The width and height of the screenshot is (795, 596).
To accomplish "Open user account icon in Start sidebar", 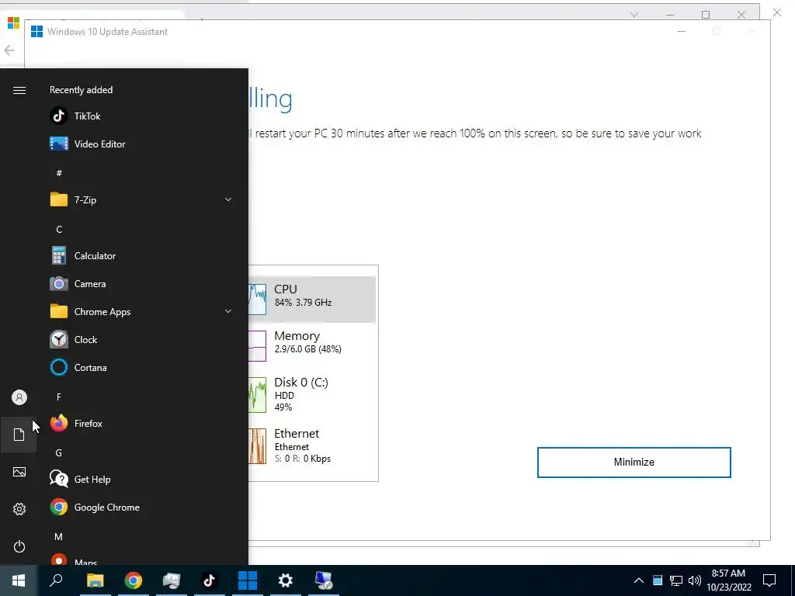I will pyautogui.click(x=19, y=397).
